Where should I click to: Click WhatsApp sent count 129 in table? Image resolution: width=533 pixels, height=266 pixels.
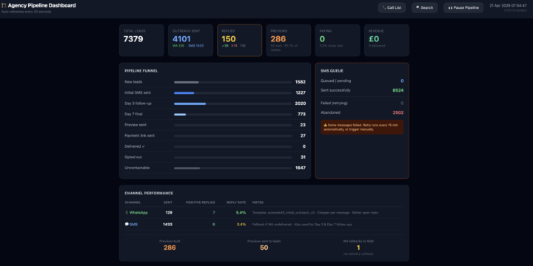[x=169, y=213]
